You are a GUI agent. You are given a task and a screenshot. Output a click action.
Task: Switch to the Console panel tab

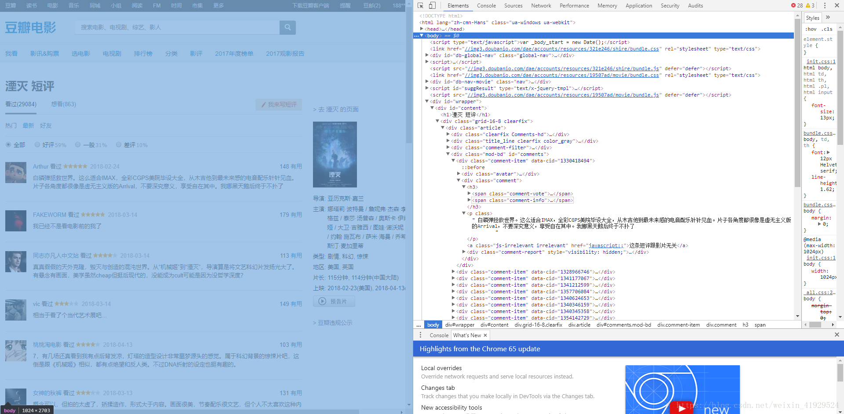click(x=486, y=6)
